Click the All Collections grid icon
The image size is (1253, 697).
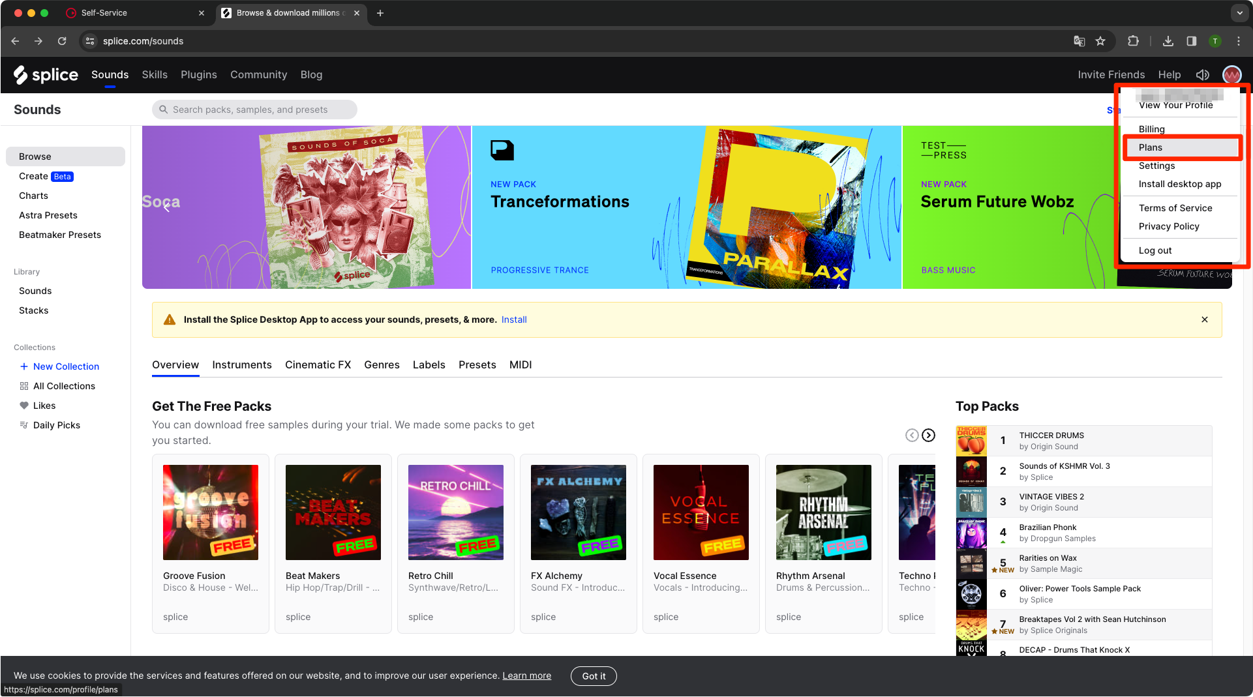coord(24,386)
